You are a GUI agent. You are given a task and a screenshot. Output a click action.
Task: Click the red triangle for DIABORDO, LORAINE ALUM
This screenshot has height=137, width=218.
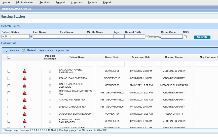(24, 114)
